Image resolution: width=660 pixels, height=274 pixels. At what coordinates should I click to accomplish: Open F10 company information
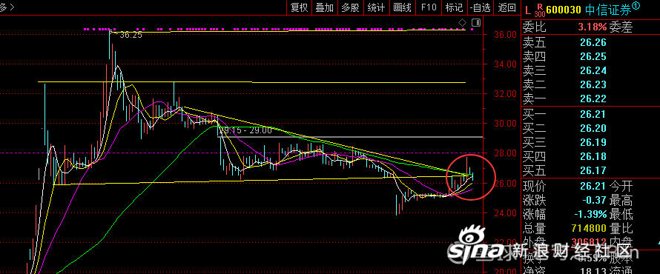(x=429, y=7)
